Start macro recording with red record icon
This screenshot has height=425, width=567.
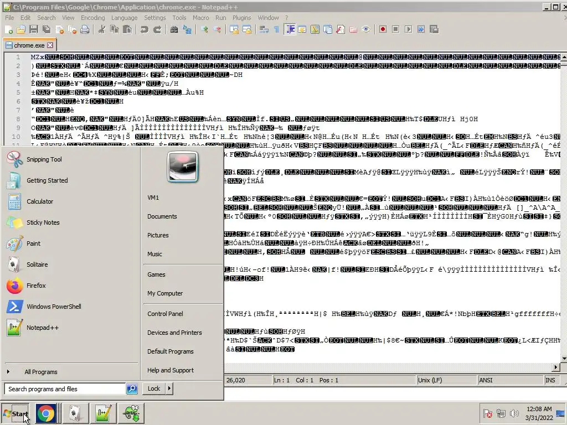[x=383, y=30]
